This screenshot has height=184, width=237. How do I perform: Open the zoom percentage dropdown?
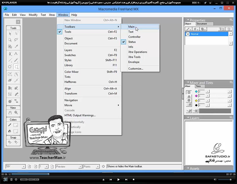(23, 167)
